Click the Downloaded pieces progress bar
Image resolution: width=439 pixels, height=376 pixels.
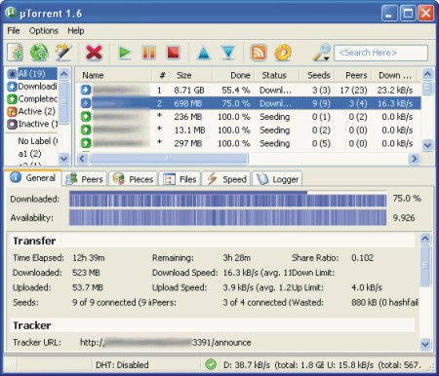(x=227, y=199)
